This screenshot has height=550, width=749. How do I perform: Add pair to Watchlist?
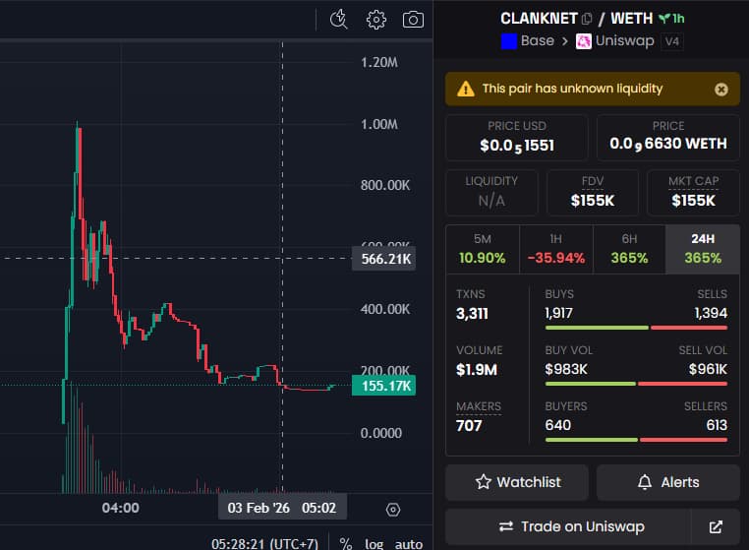click(517, 482)
